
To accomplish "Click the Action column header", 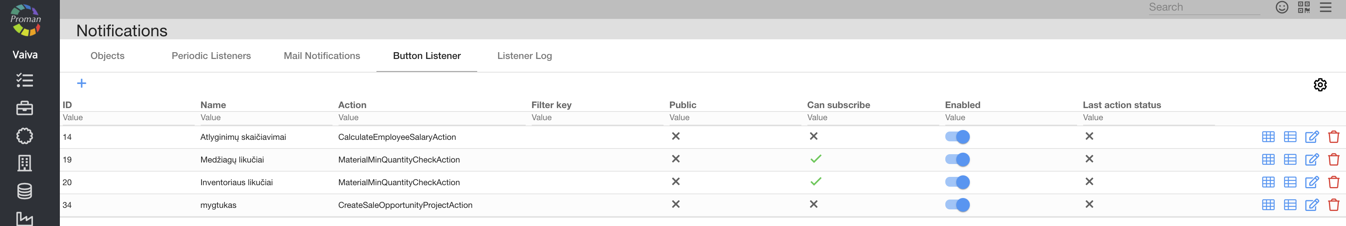I will [352, 105].
